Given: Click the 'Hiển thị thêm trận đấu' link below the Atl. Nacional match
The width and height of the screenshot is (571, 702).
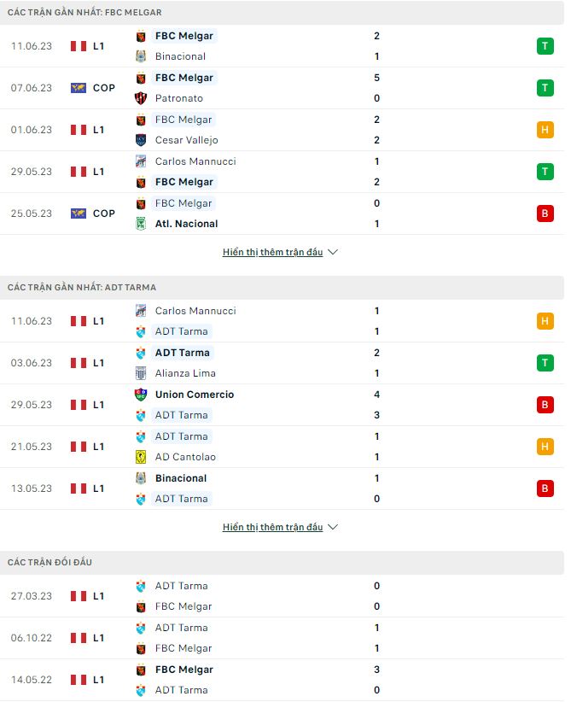Looking at the screenshot, I should (272, 253).
